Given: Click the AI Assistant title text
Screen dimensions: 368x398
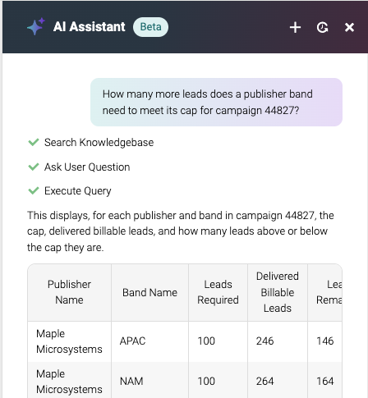Looking at the screenshot, I should click(90, 27).
